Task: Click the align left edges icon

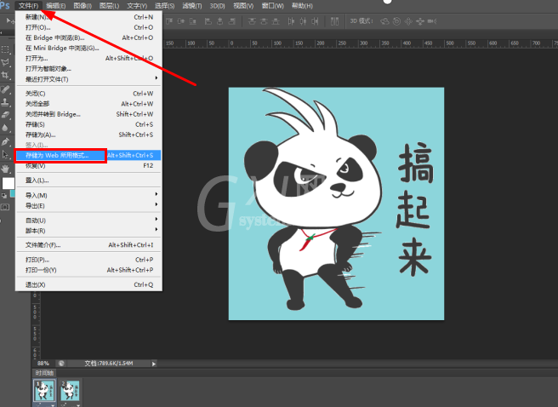Action: point(208,21)
